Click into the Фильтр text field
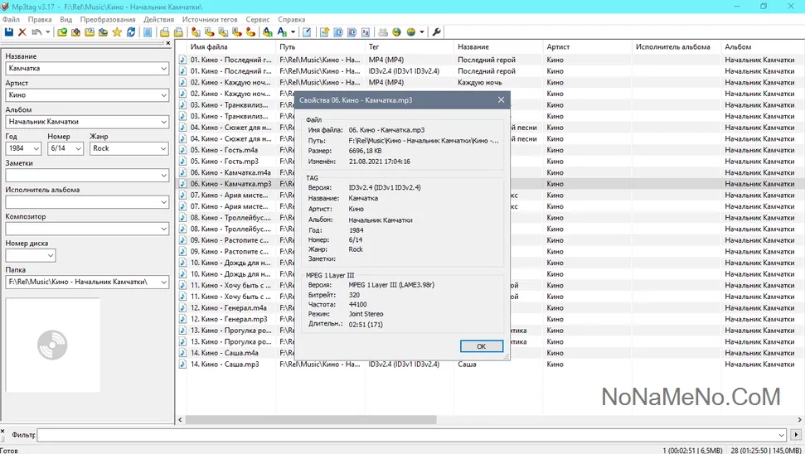The height and width of the screenshot is (454, 805). pyautogui.click(x=406, y=435)
